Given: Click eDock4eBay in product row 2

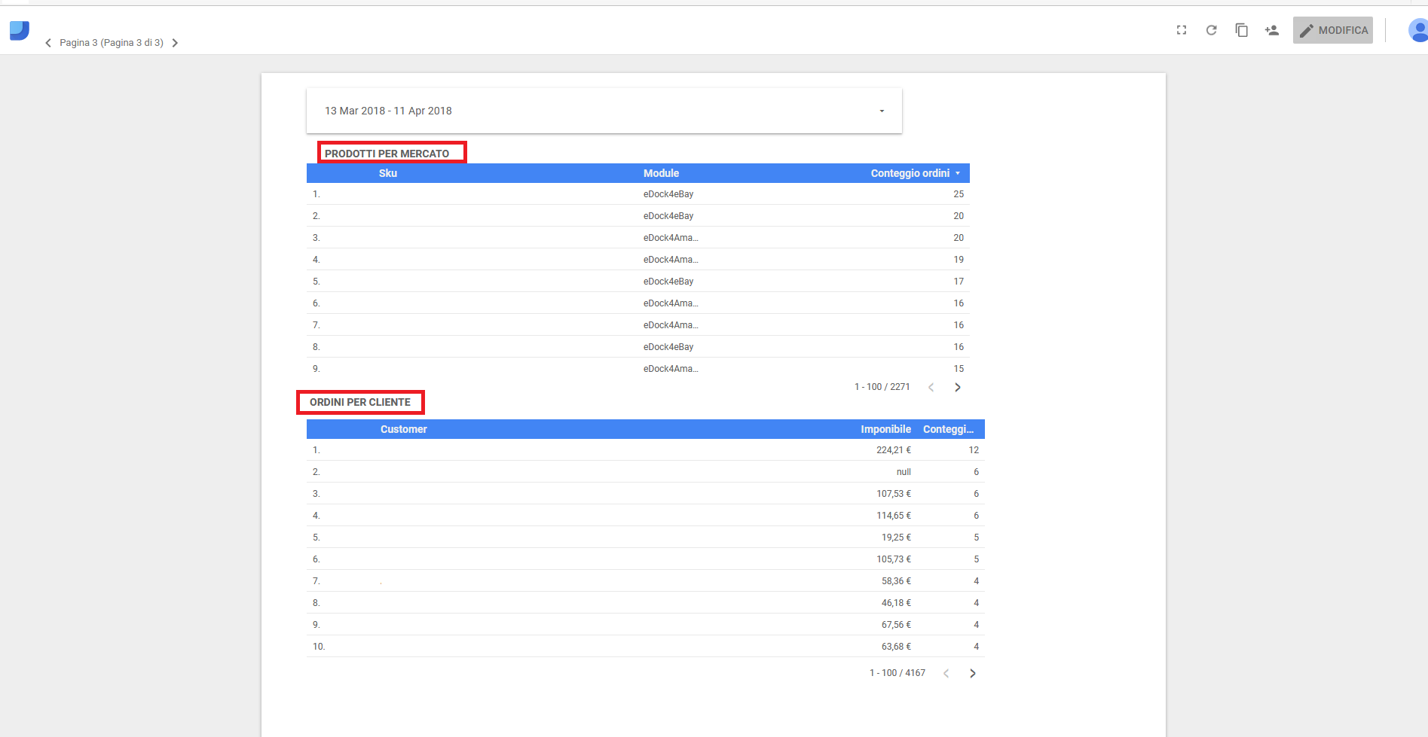Looking at the screenshot, I should [668, 216].
